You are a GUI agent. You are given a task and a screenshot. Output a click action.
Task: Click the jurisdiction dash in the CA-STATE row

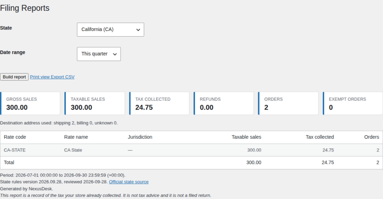click(x=130, y=150)
